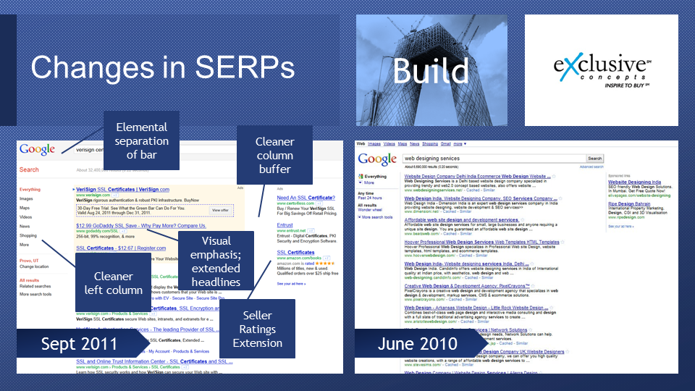Open News in the 2010 top bar
Screen dimensions: 695x391
(x=414, y=143)
